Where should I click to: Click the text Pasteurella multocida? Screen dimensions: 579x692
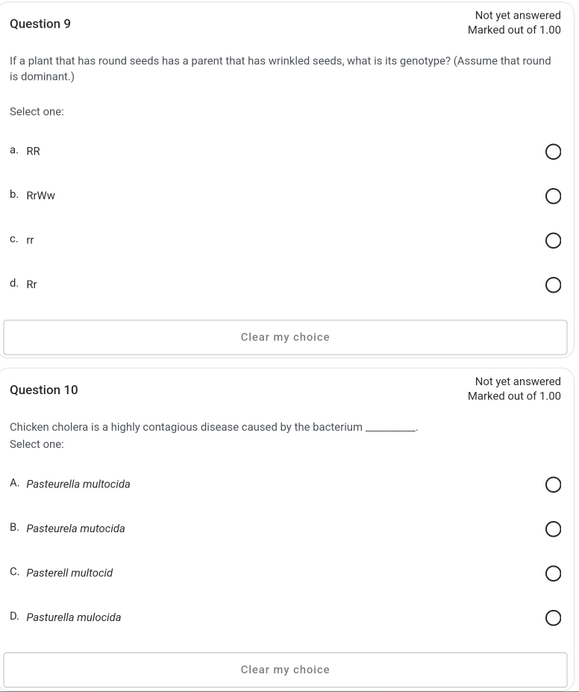coord(78,484)
